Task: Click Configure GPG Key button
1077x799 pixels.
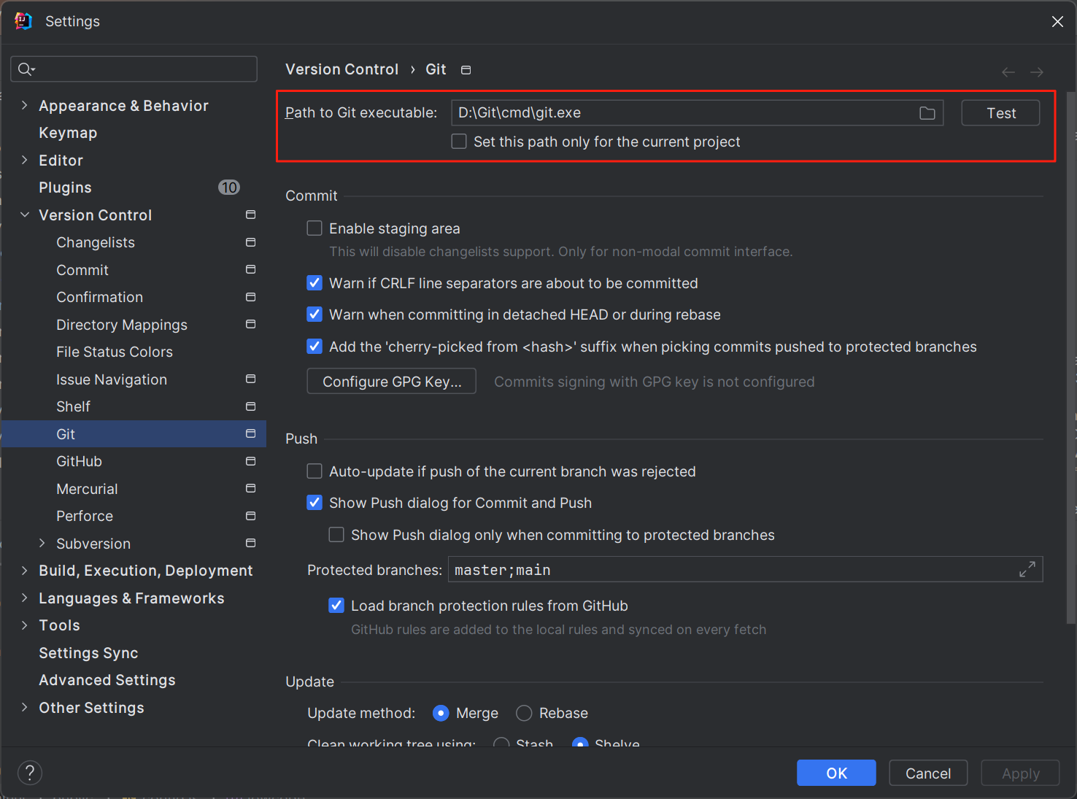Action: (x=392, y=382)
